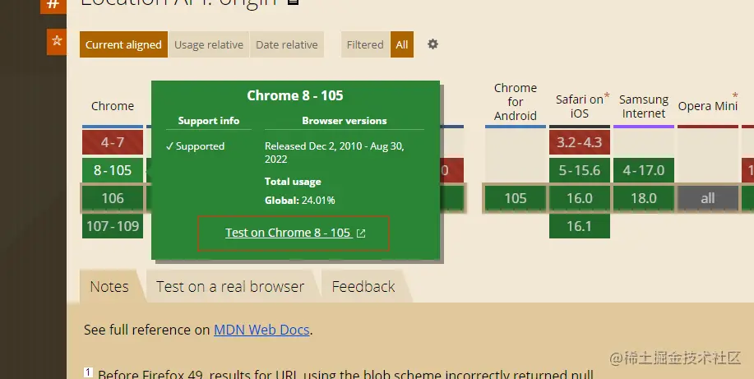Viewport: 754px width, 379px height.
Task: Select Current aligned view
Action: point(123,44)
